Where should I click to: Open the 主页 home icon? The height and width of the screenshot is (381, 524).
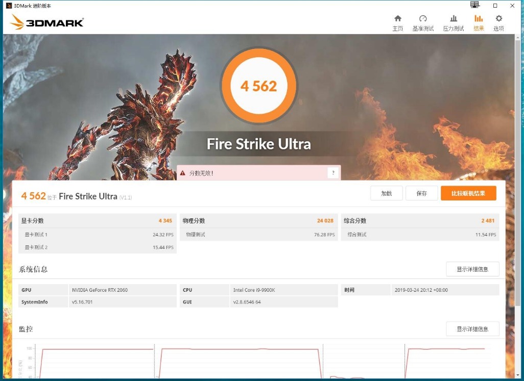(397, 22)
